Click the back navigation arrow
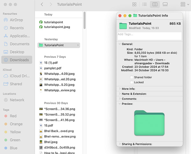Screen dimensions: 191x154 point(42,4)
